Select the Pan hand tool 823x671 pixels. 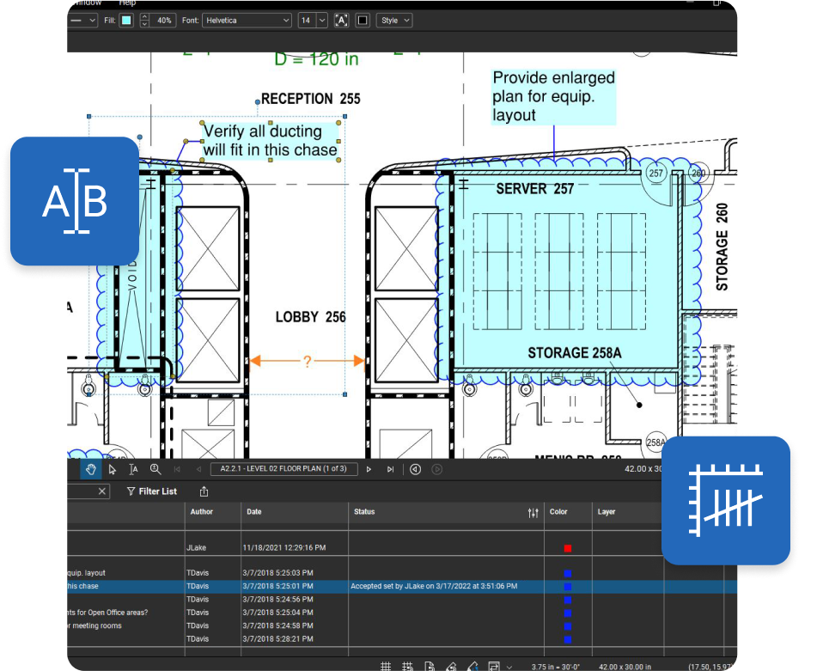tap(91, 469)
